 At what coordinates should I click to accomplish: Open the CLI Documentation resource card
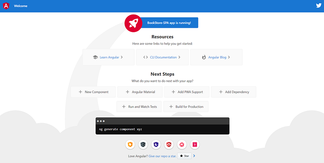tap(162, 57)
